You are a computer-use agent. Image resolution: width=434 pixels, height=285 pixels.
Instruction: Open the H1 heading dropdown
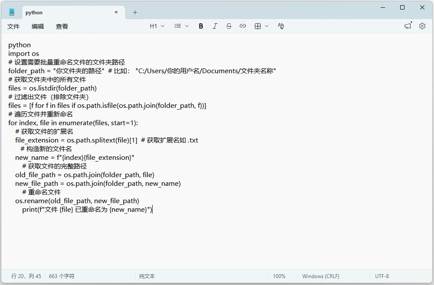click(x=157, y=26)
